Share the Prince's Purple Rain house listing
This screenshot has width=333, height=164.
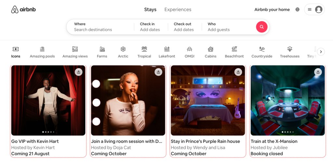tap(238, 72)
